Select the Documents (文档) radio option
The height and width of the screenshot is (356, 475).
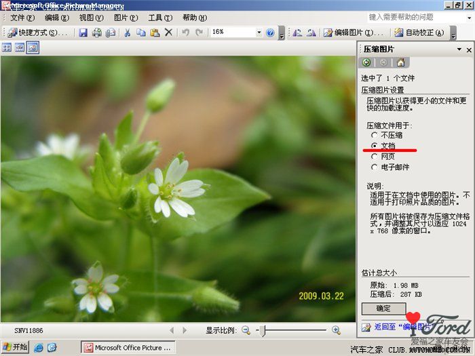tap(374, 146)
